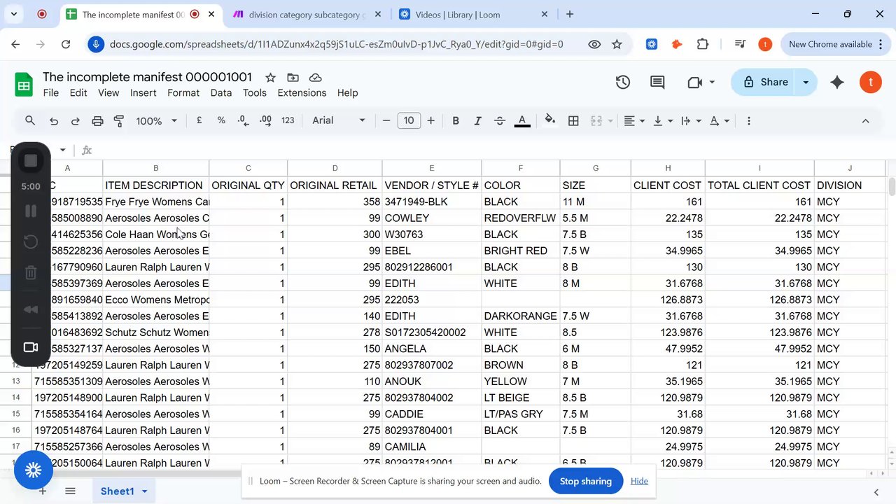896x504 pixels.
Task: Check the cloud document status icon
Action: 315,77
